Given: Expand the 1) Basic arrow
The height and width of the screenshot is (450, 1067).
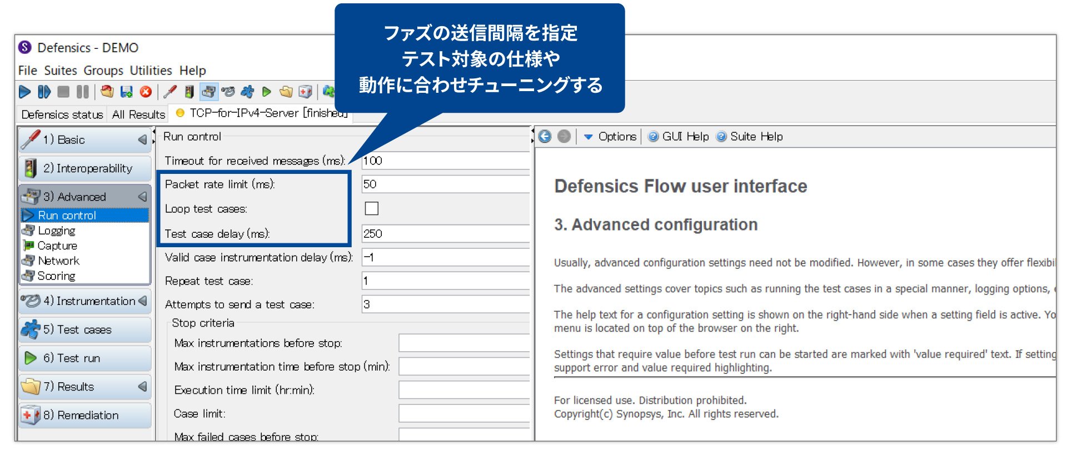Looking at the screenshot, I should [143, 139].
